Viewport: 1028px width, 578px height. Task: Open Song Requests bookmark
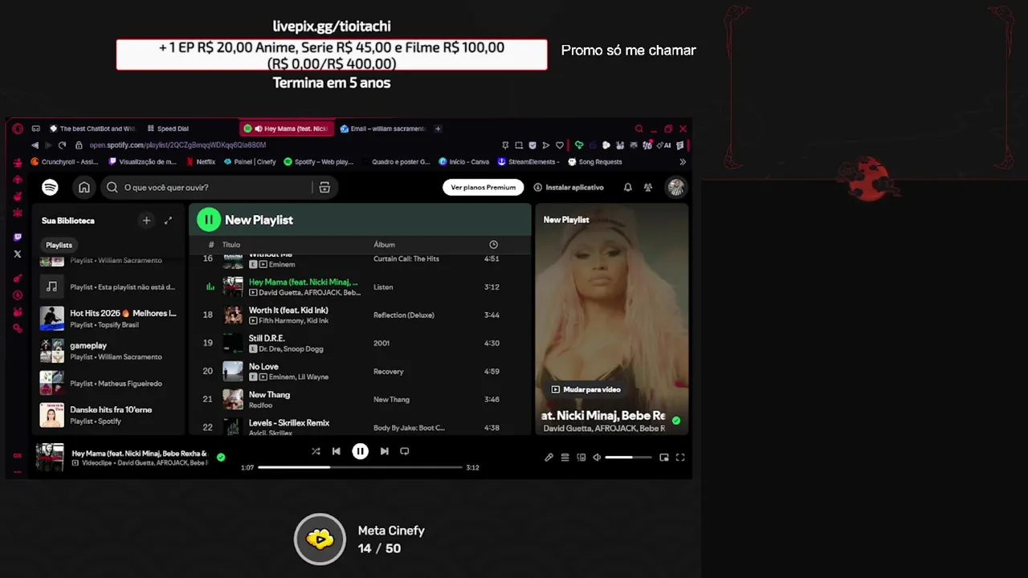pos(595,161)
